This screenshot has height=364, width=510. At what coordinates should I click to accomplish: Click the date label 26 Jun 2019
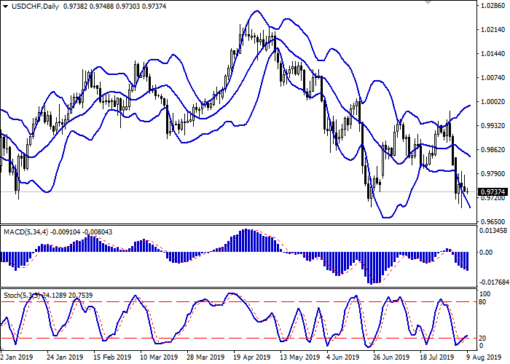pos(391,357)
